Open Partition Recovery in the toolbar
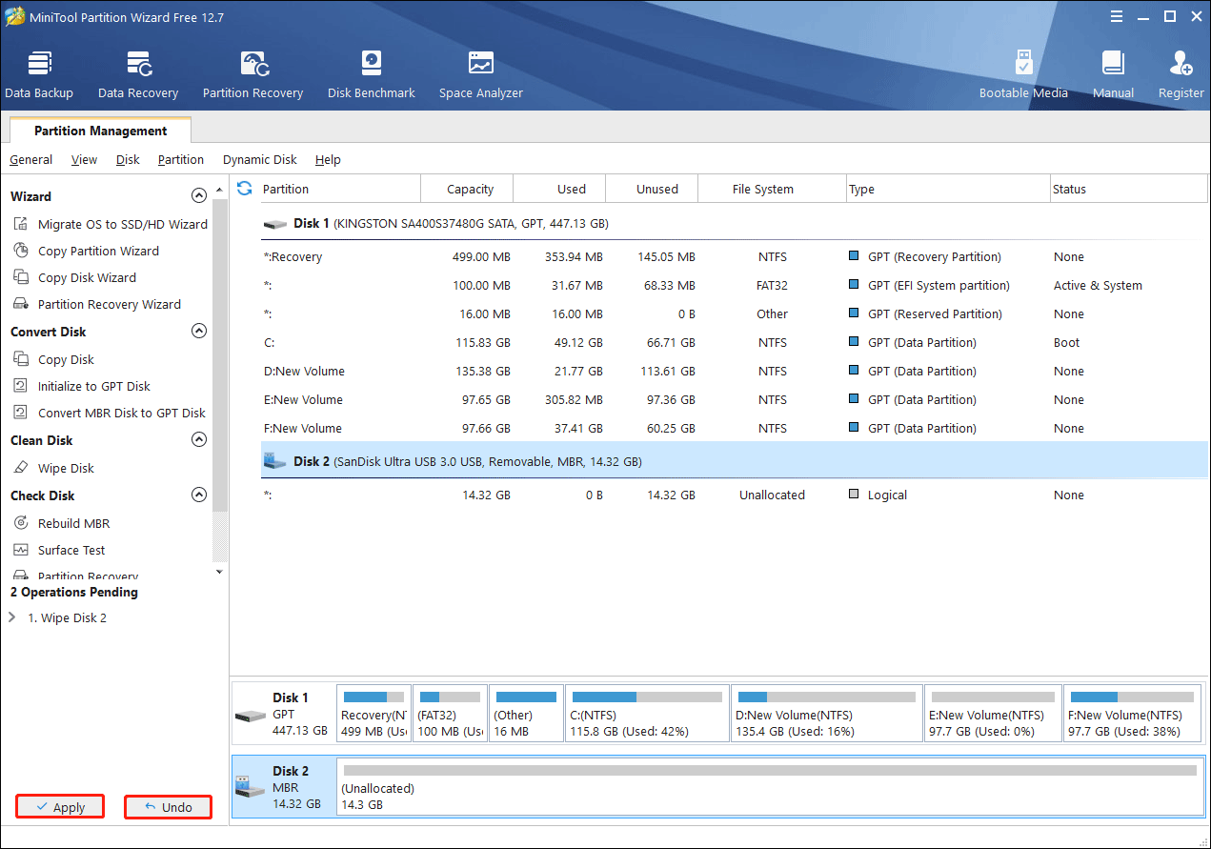Viewport: 1211px width, 849px height. click(x=252, y=74)
